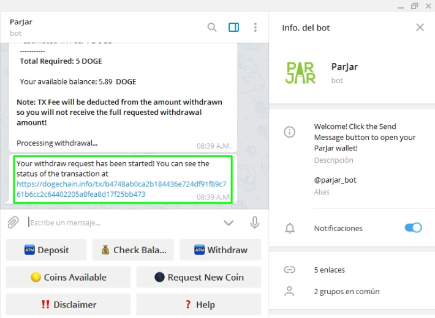Select Request New Coin button
The image size is (435, 318).
click(199, 277)
